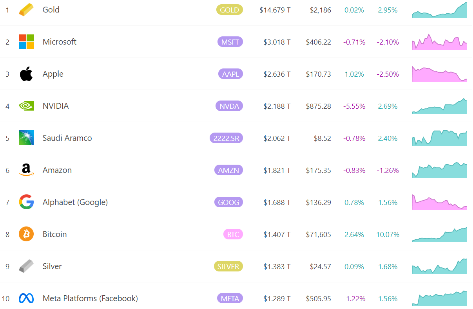Open the Bitcoin asset link
Image resolution: width=473 pixels, height=309 pixels.
(x=55, y=234)
